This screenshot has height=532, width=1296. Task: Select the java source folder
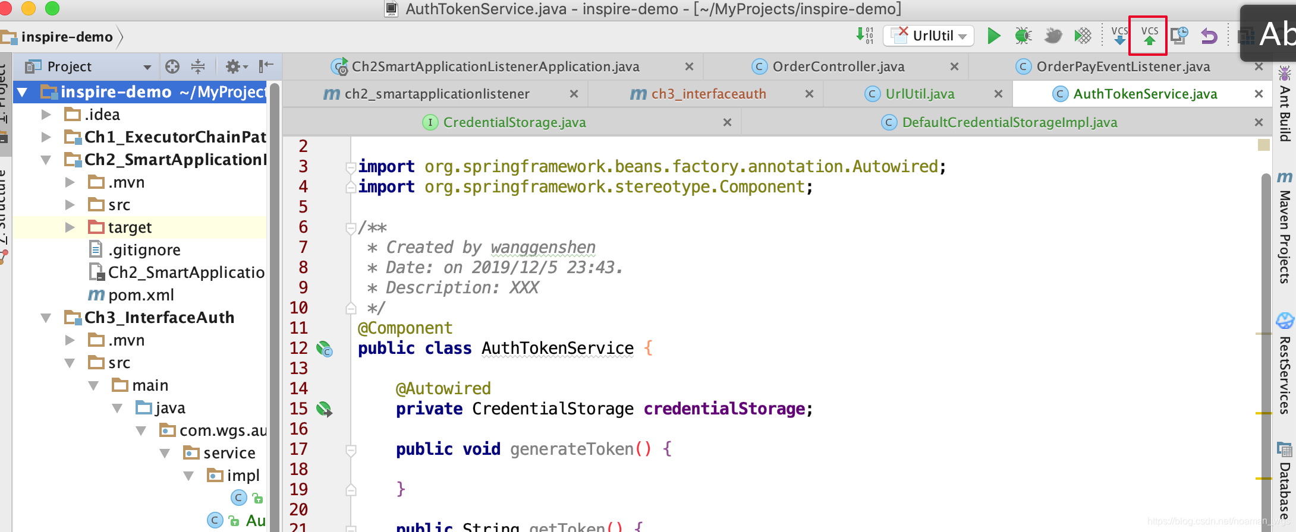coord(161,408)
